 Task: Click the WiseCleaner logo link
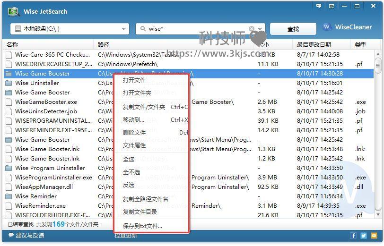[x=347, y=27]
